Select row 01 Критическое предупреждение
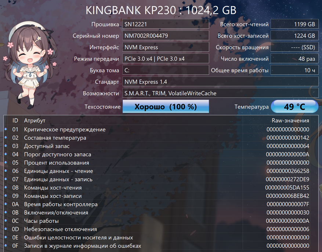The image size is (322, 252). pyautogui.click(x=161, y=129)
